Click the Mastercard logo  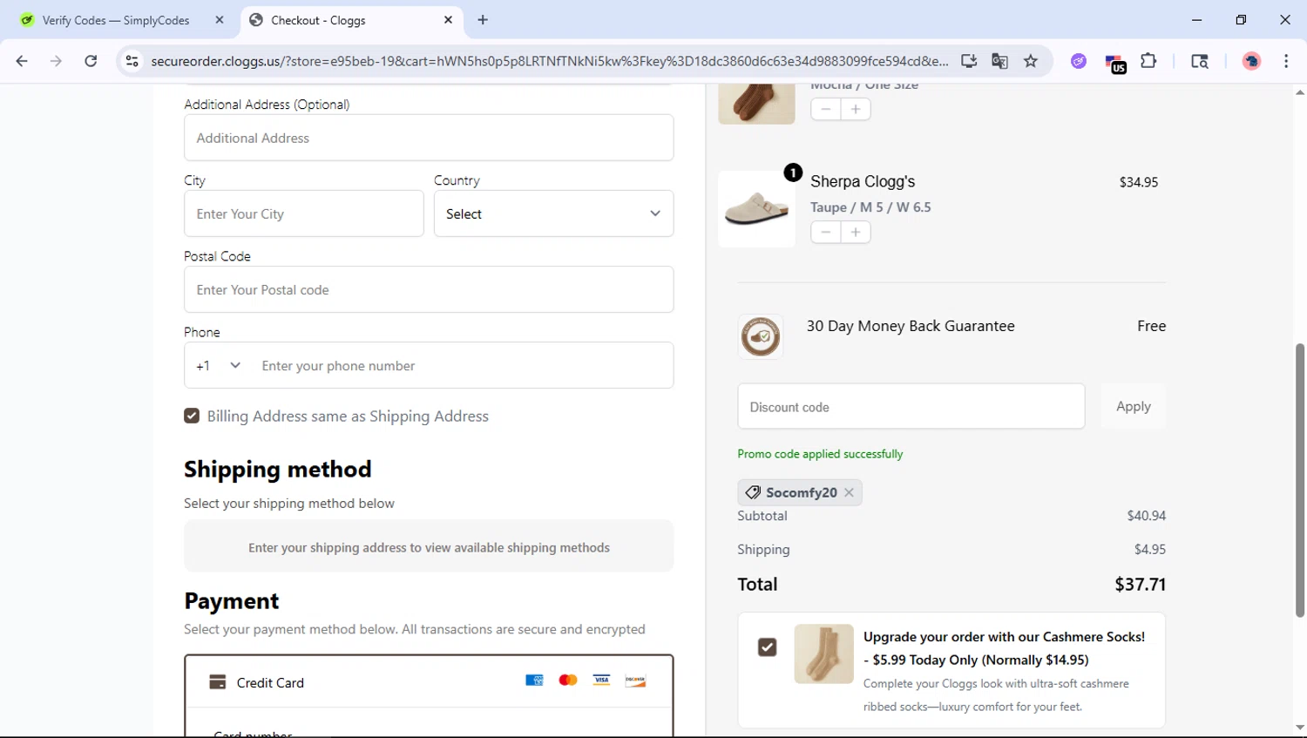pos(568,680)
